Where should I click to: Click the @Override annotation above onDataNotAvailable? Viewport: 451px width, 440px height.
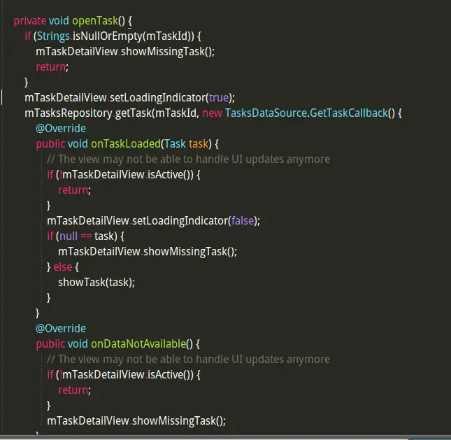tap(61, 329)
